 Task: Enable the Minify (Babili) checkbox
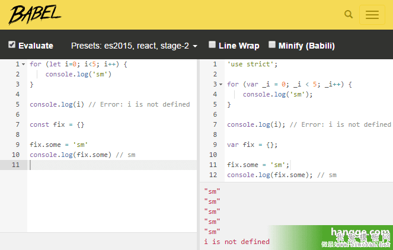(x=272, y=45)
